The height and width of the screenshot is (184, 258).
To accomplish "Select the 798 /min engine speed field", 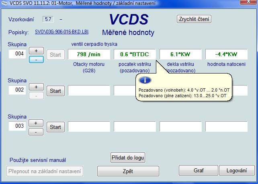I will 89,54.
